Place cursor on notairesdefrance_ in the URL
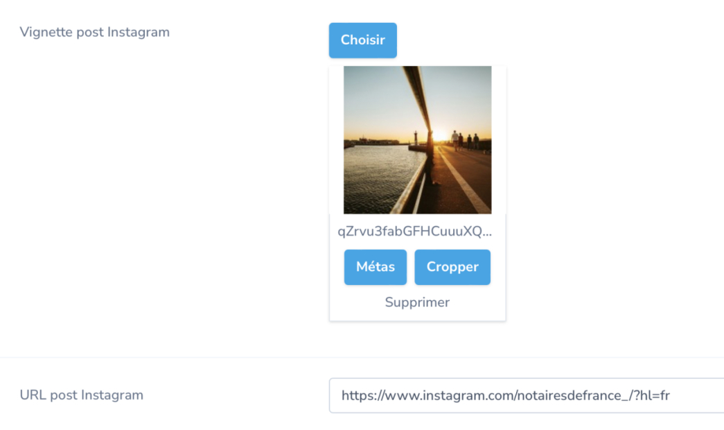Viewport: 724px width, 430px height. [572, 396]
